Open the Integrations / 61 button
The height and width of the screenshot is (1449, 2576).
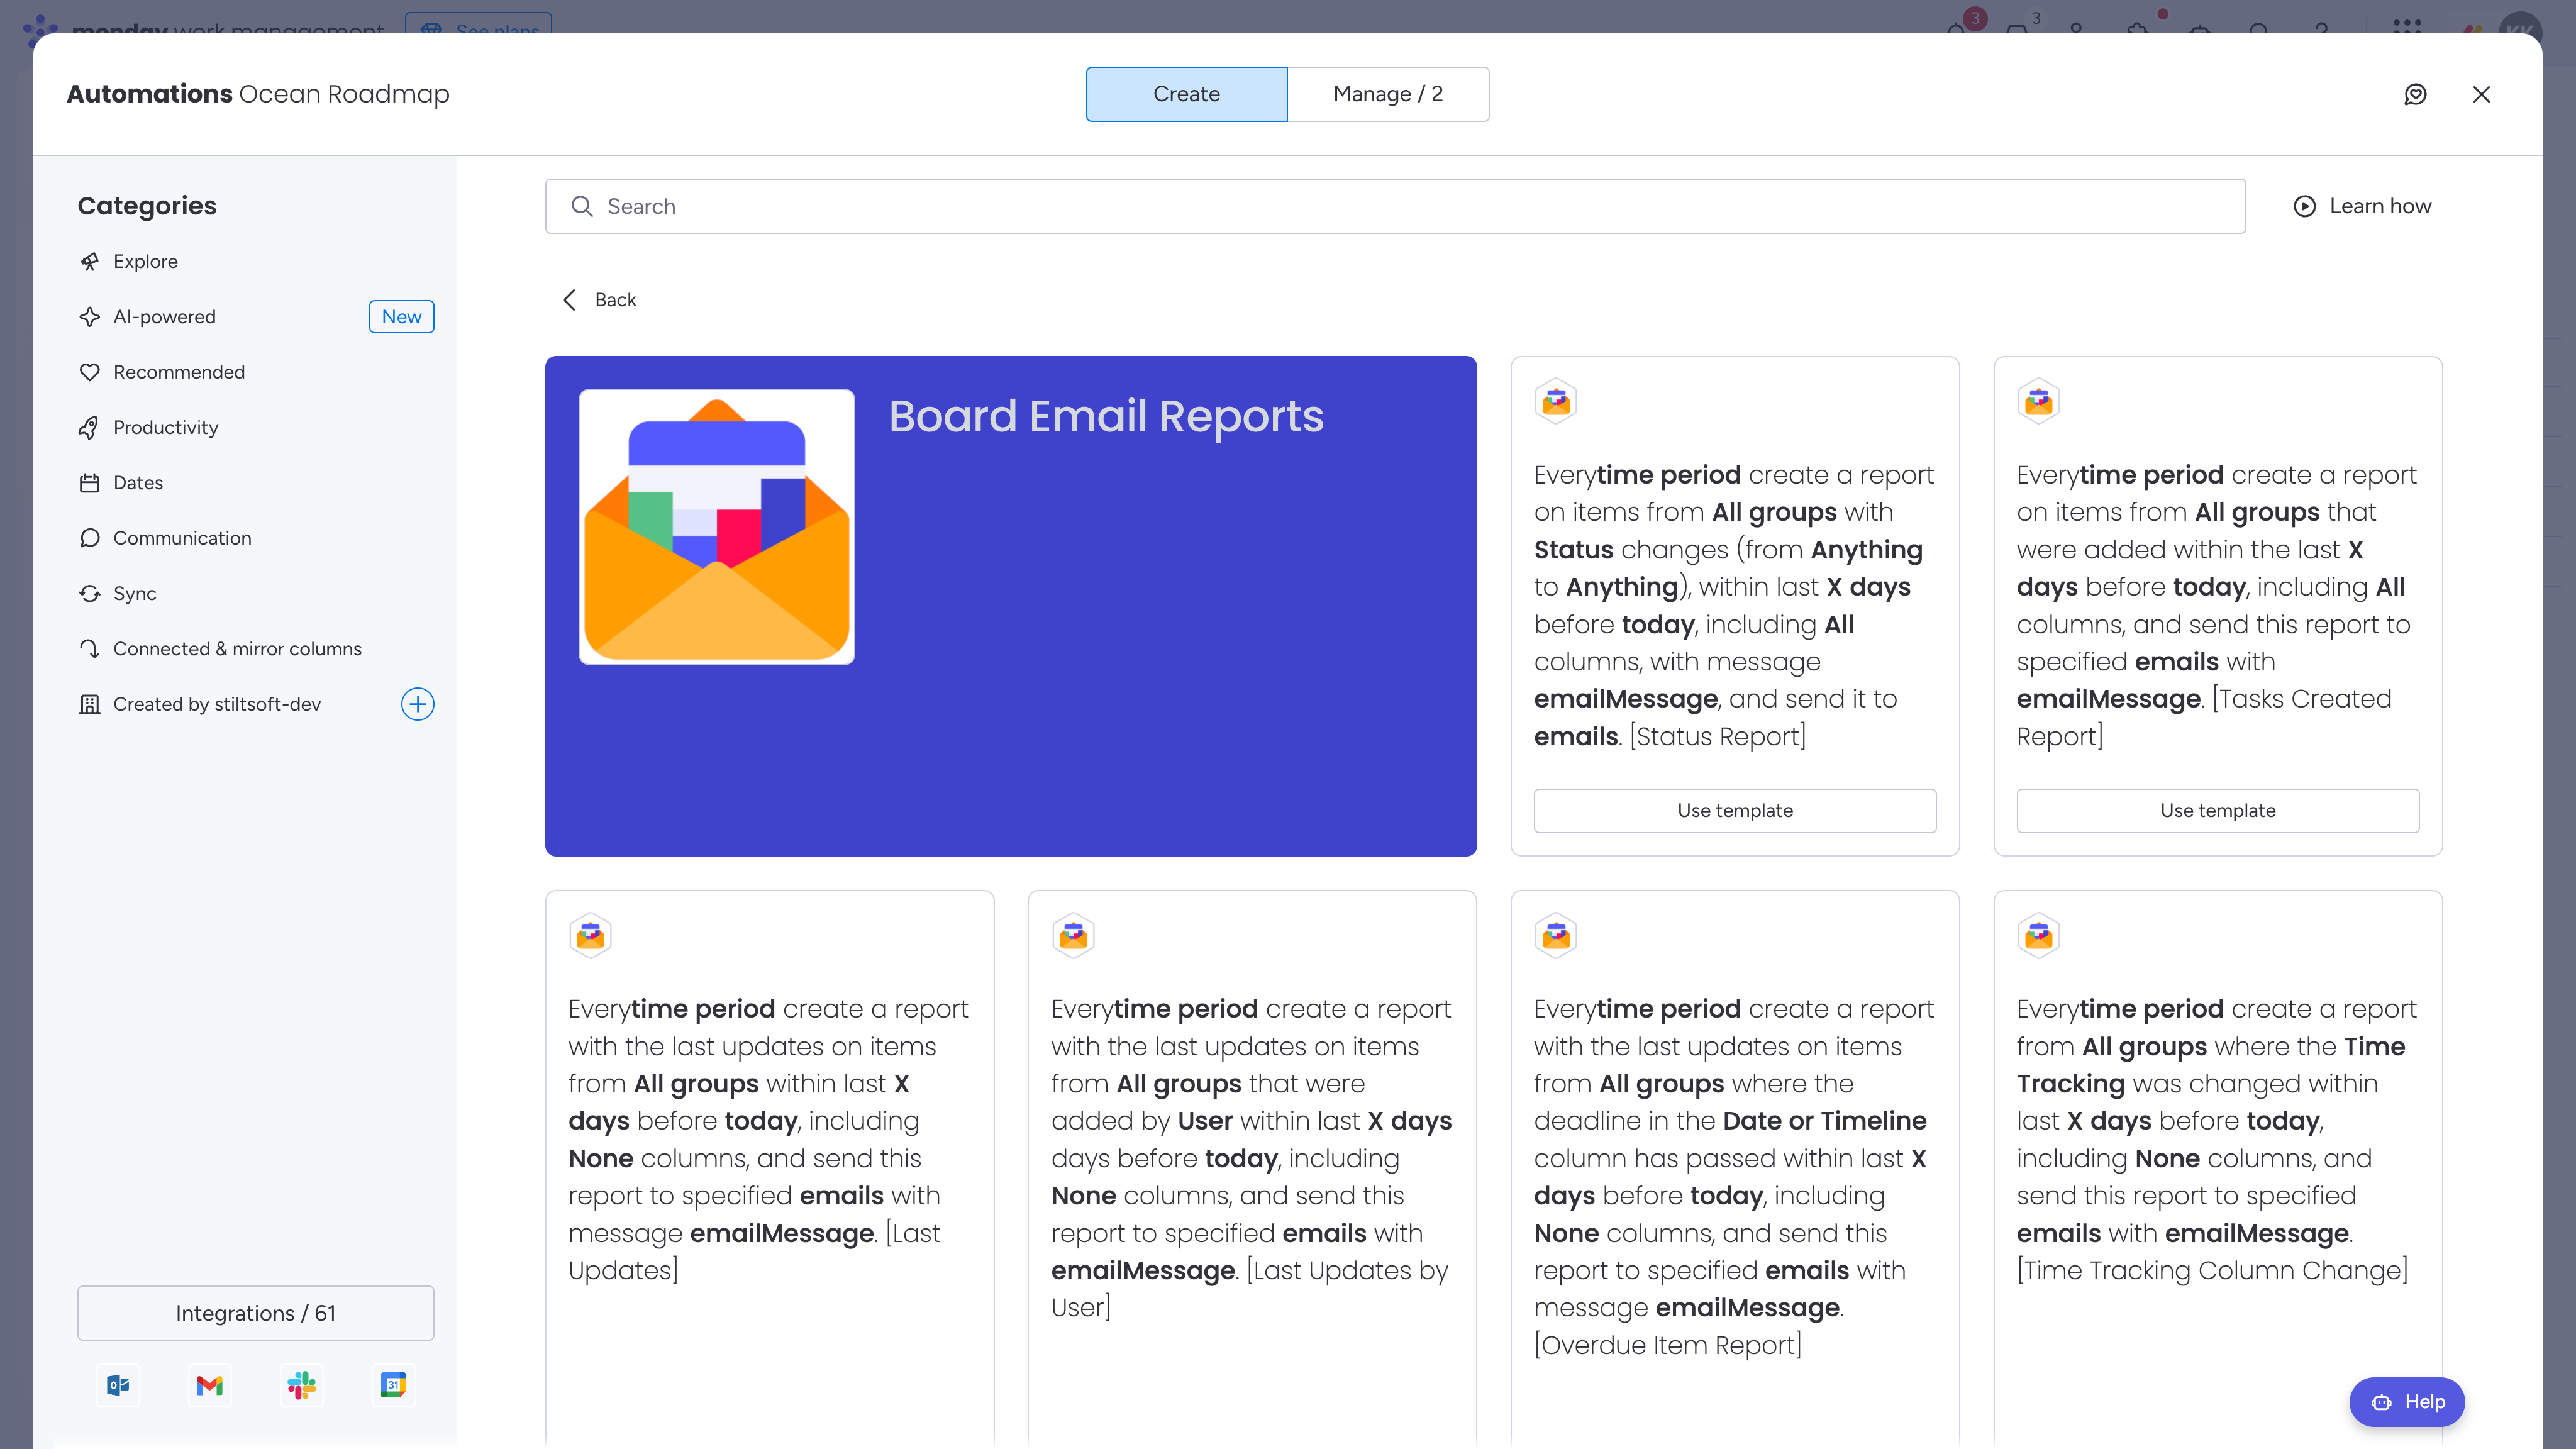tap(255, 1312)
